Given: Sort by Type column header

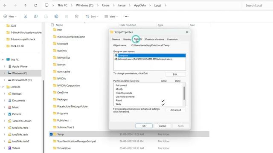Looking at the screenshot, I should [160, 25].
